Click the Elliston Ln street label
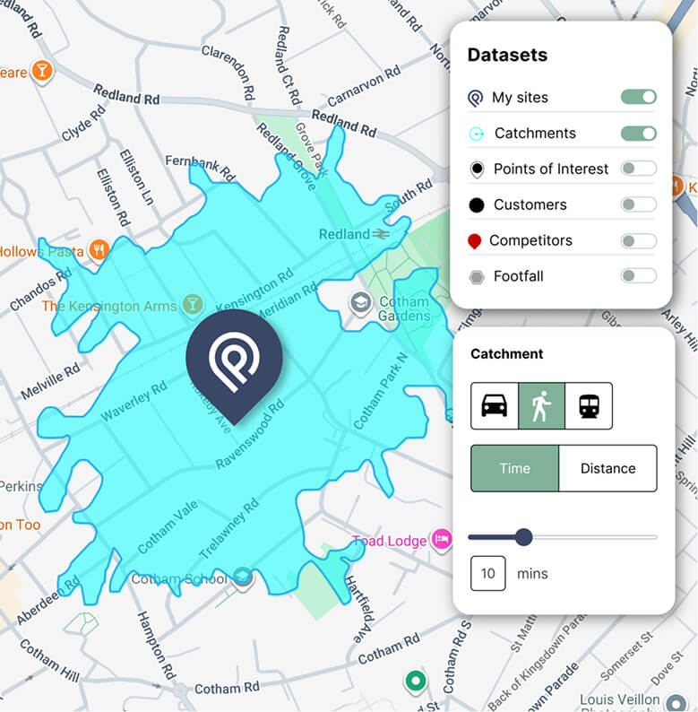The height and width of the screenshot is (712, 698). [136, 178]
